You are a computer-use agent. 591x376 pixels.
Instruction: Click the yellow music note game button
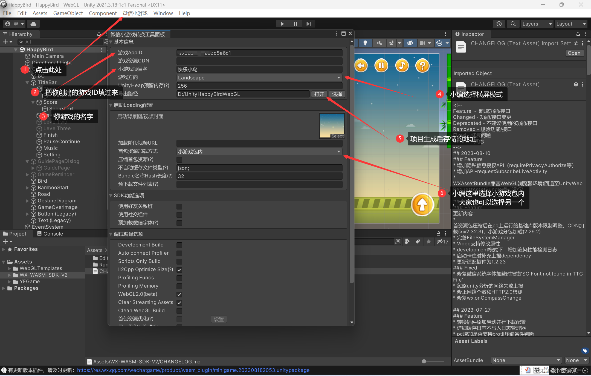tap(402, 66)
